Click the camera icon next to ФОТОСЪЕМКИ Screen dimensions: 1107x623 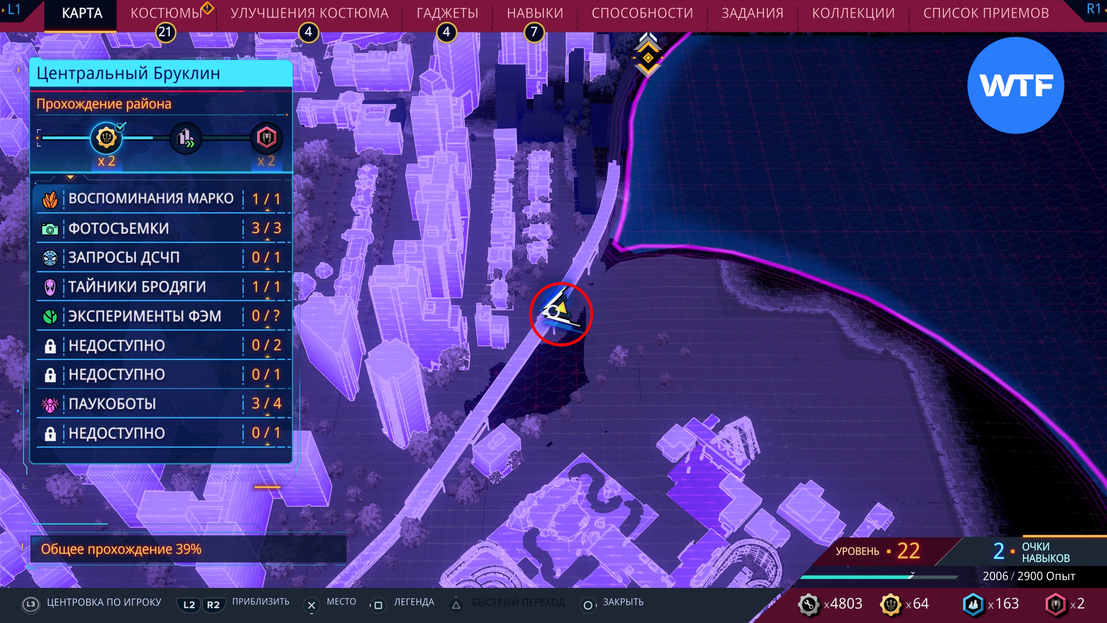pos(50,229)
